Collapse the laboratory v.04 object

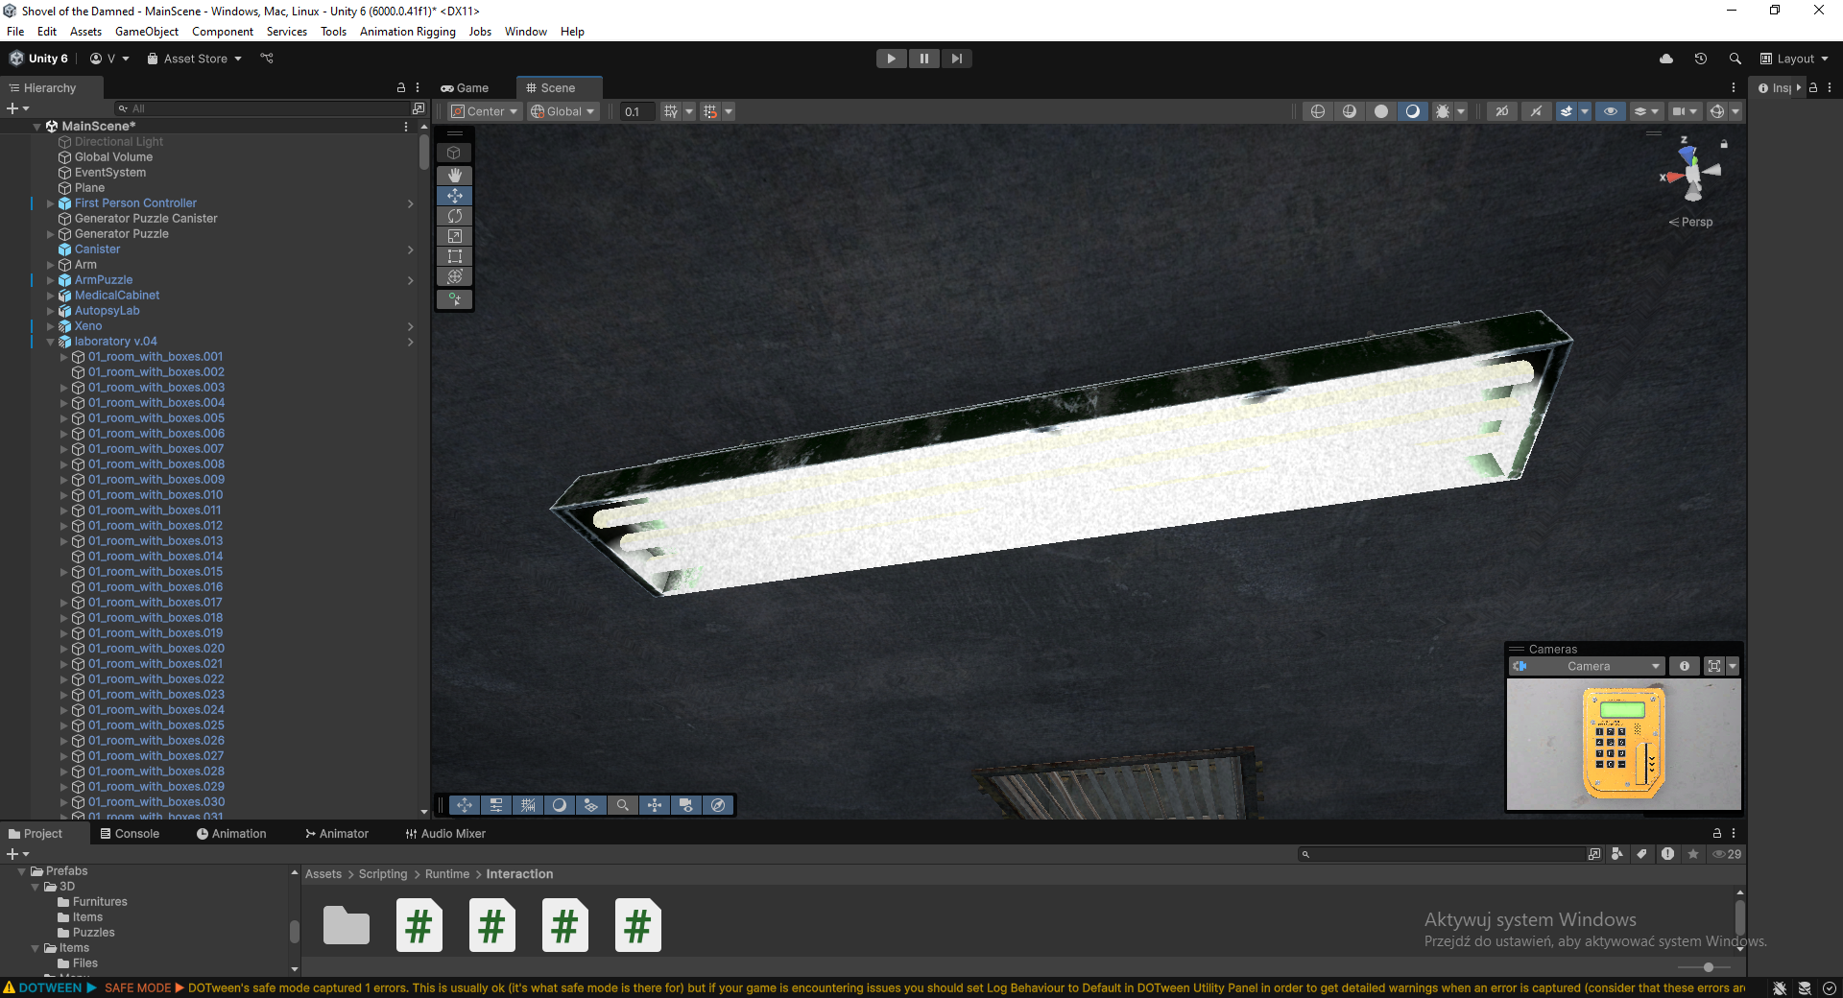click(x=51, y=342)
